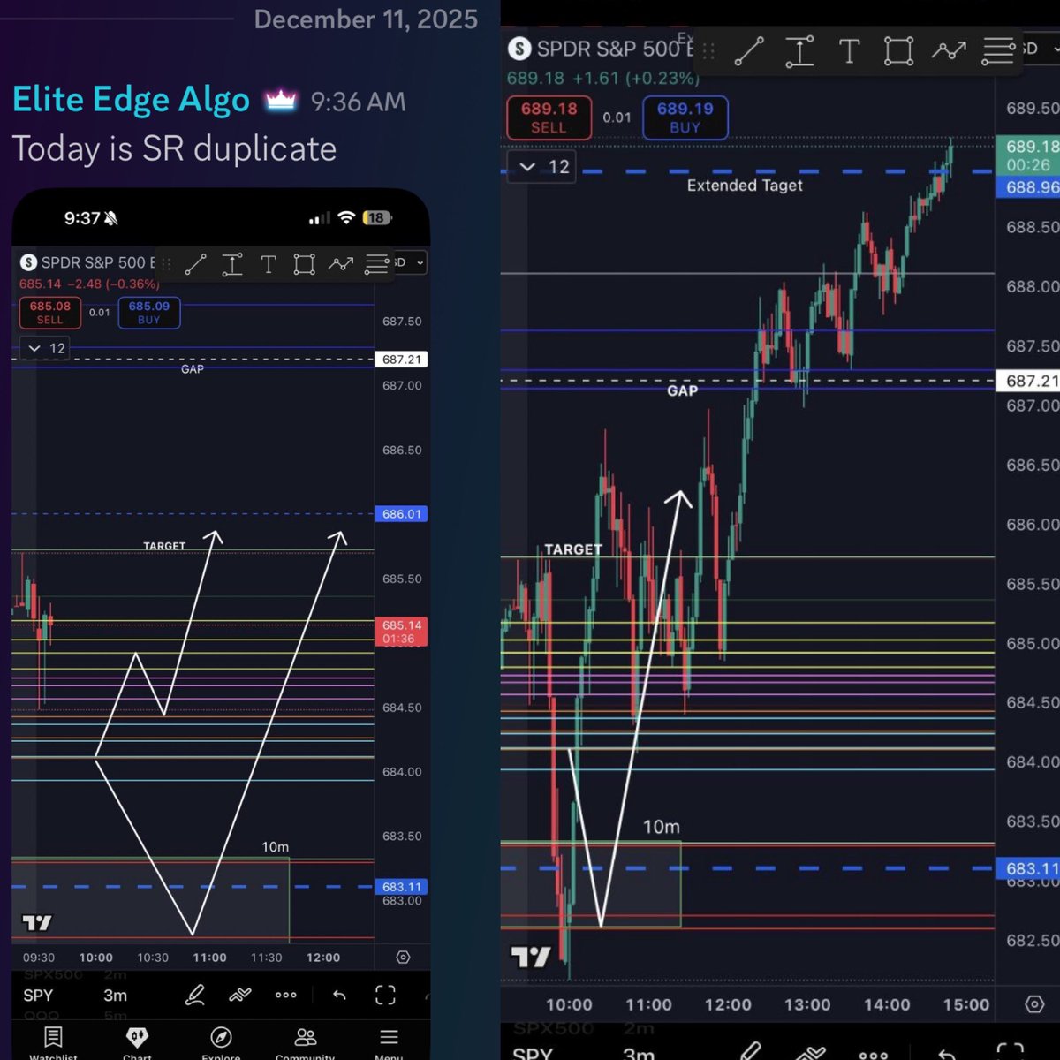The height and width of the screenshot is (1060, 1060).
Task: Click the 687.21 price label in right chart
Action: (1028, 381)
